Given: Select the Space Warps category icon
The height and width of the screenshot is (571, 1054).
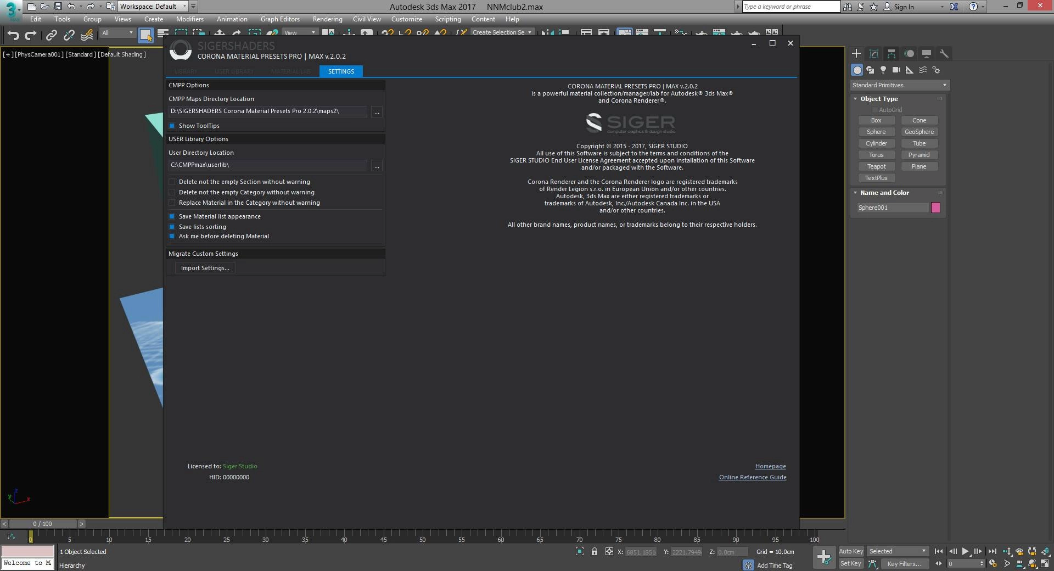Looking at the screenshot, I should point(923,70).
